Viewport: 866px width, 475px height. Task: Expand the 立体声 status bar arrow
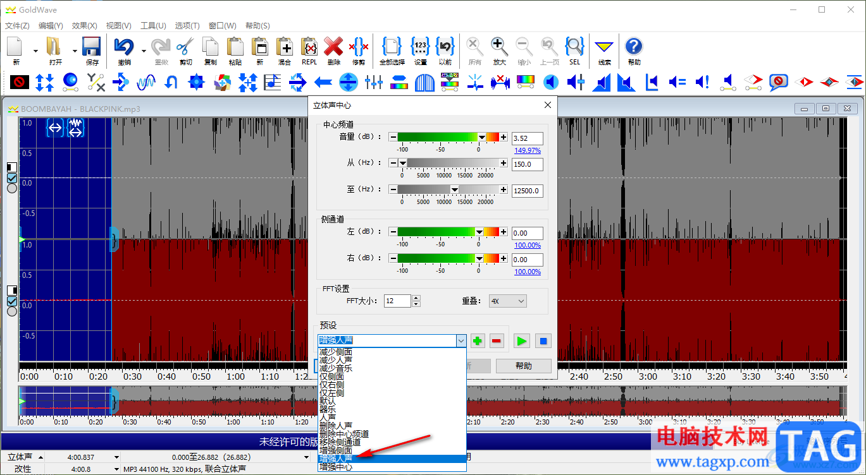(41, 457)
